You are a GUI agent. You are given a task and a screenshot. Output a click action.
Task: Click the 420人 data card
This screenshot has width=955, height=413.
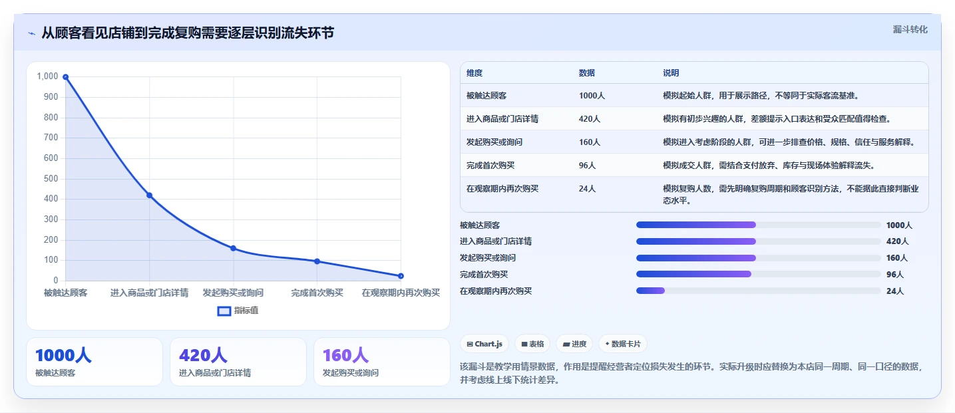238,362
